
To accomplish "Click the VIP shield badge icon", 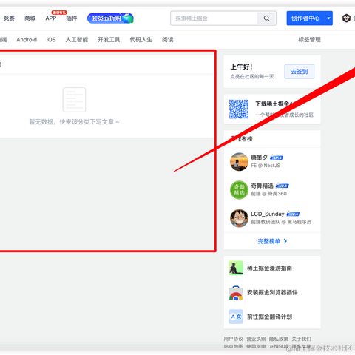I will click(x=346, y=18).
